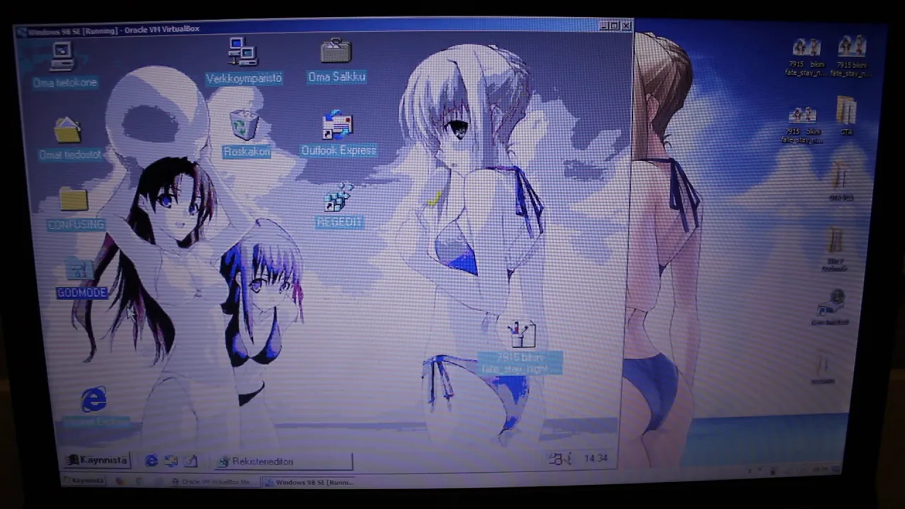Select the GODMODE desktop icon
This screenshot has width=905, height=509.
pos(81,279)
